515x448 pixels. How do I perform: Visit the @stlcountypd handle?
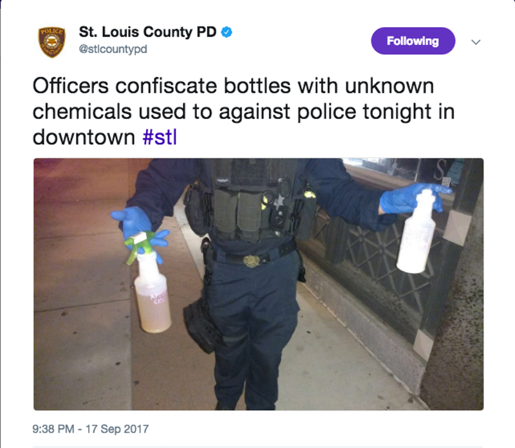click(113, 50)
